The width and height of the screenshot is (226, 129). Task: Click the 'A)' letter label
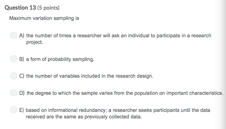22,36
